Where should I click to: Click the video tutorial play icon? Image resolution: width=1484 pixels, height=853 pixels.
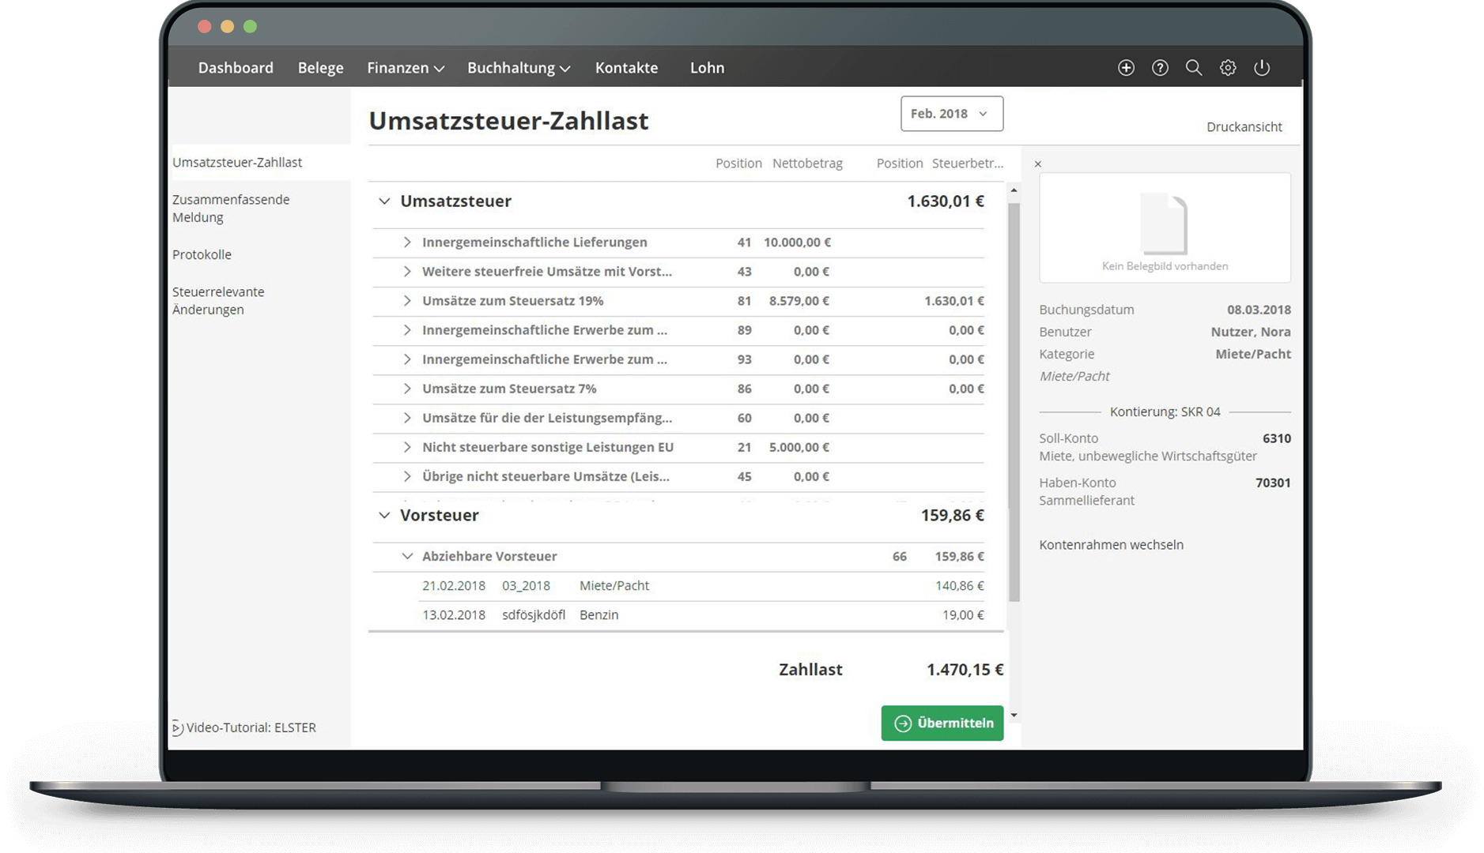(x=177, y=728)
